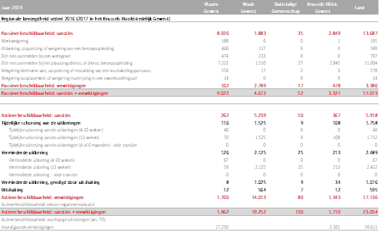379x231 pixels.
Task: Click total 3.327 in Brussels column
Action: pos(334,93)
